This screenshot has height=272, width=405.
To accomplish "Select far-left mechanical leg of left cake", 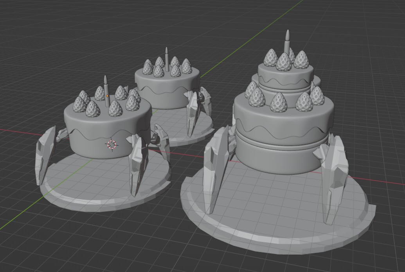I will coord(45,155).
